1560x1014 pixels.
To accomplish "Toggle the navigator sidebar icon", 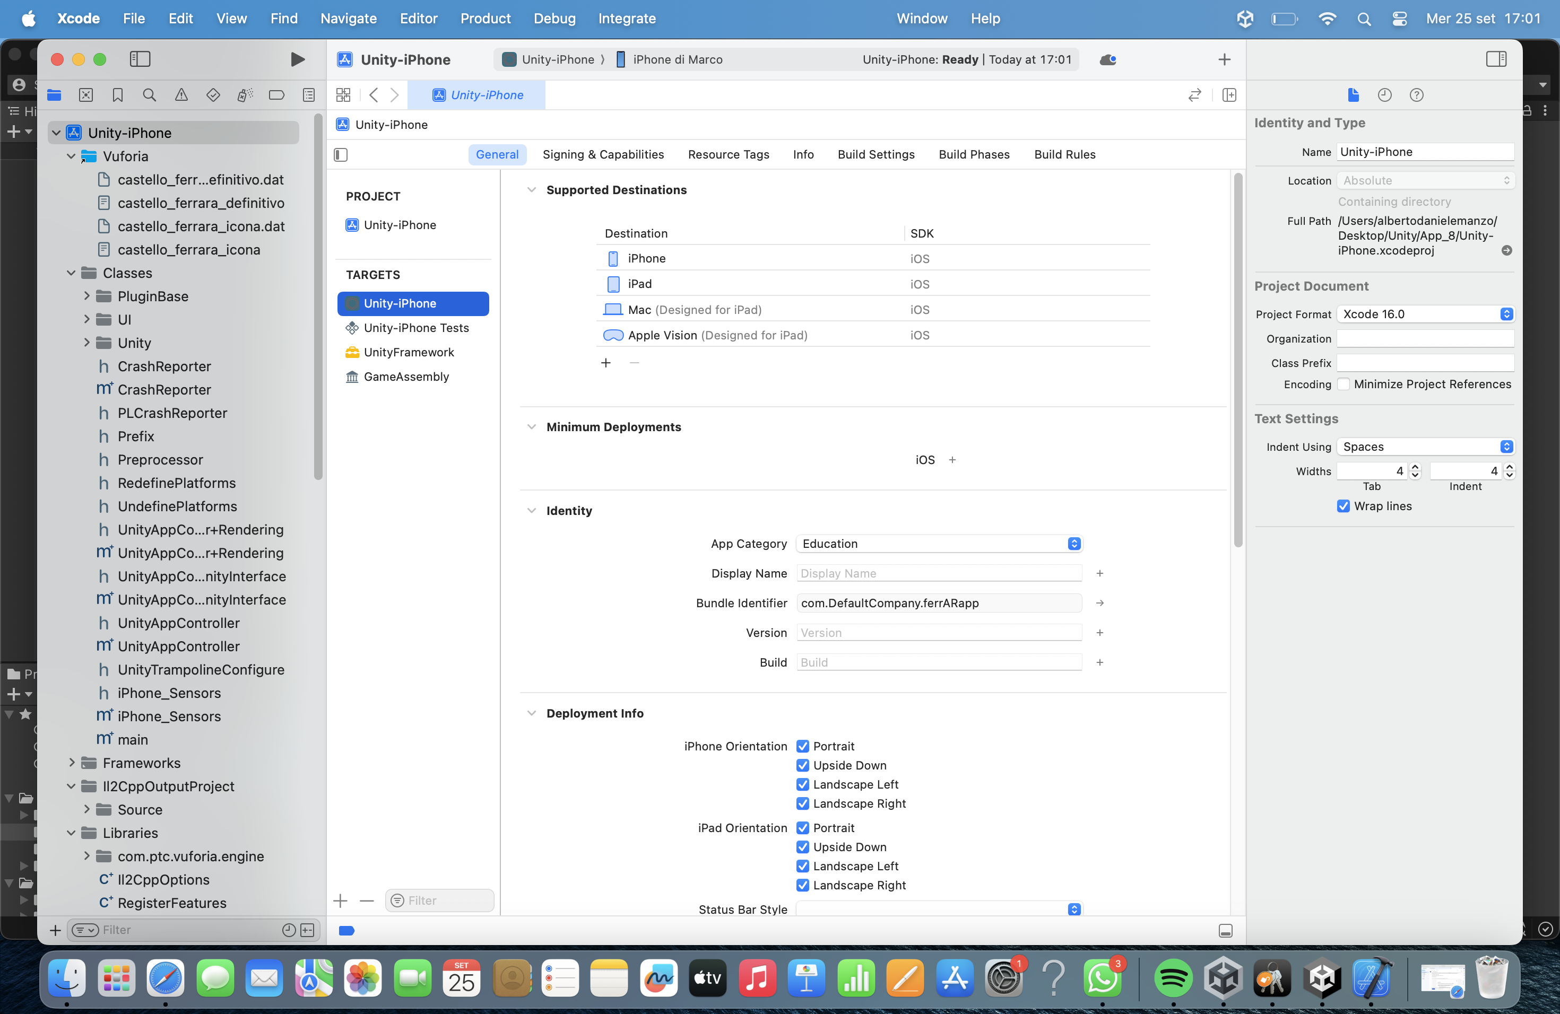I will 140,59.
